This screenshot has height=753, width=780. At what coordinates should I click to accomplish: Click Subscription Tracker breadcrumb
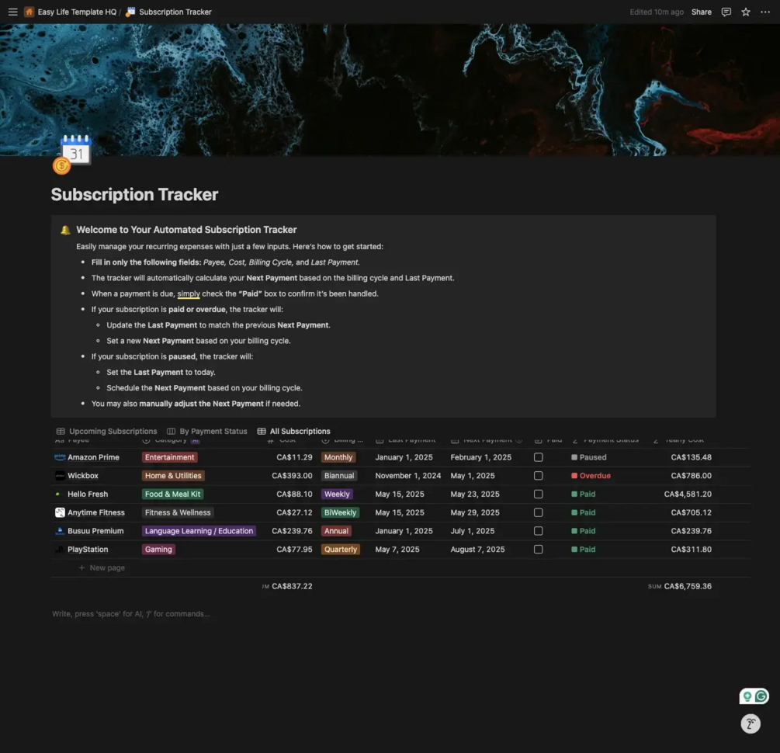pyautogui.click(x=168, y=12)
